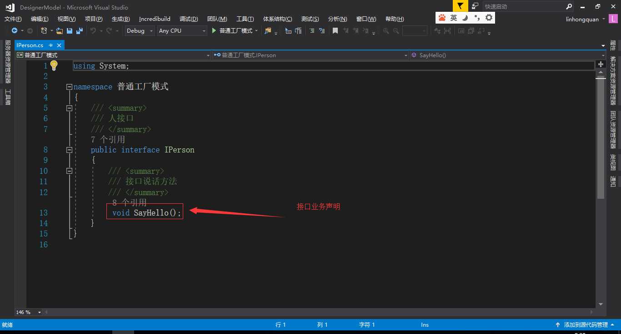Open the linhongquan account dropdown
This screenshot has width=621, height=334.
point(586,19)
